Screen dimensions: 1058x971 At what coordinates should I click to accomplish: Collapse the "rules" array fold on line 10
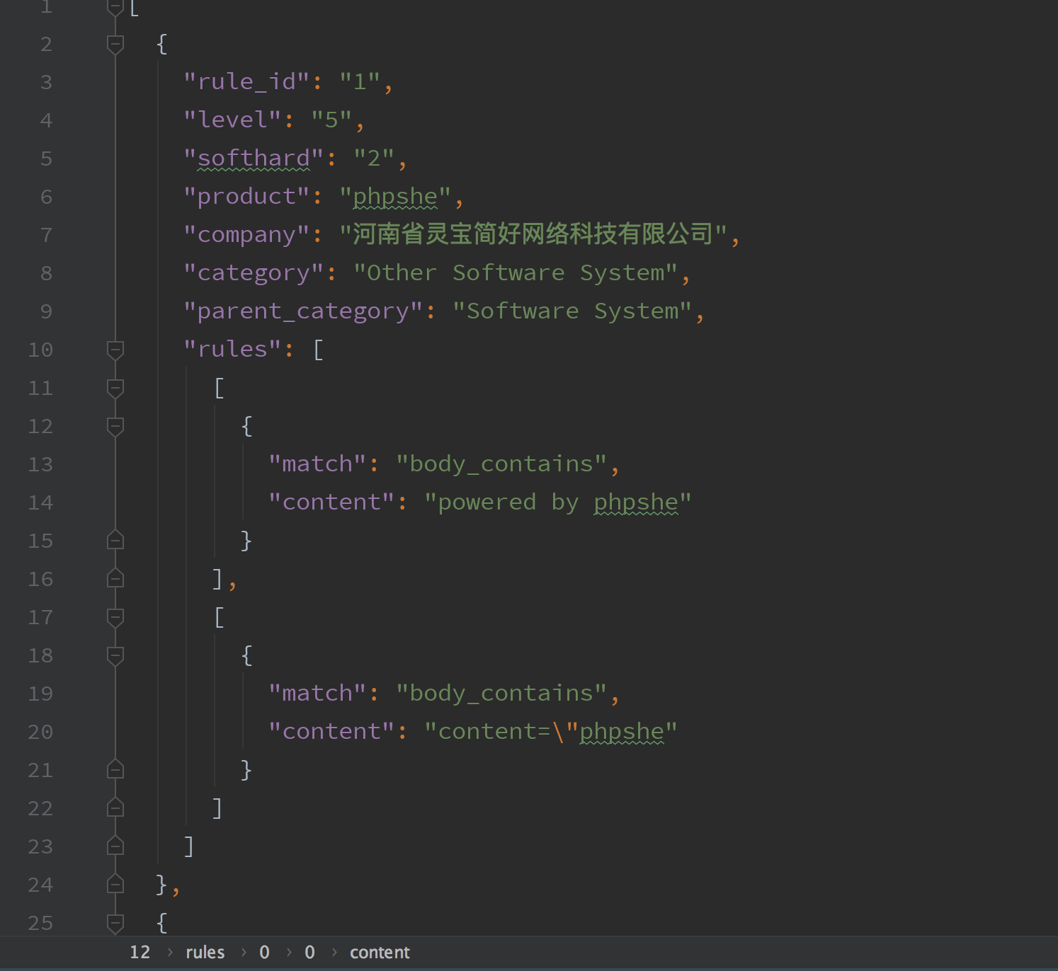pyautogui.click(x=115, y=350)
